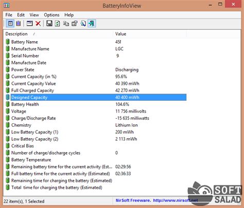Click battery icon beside Battery Health

8,104
